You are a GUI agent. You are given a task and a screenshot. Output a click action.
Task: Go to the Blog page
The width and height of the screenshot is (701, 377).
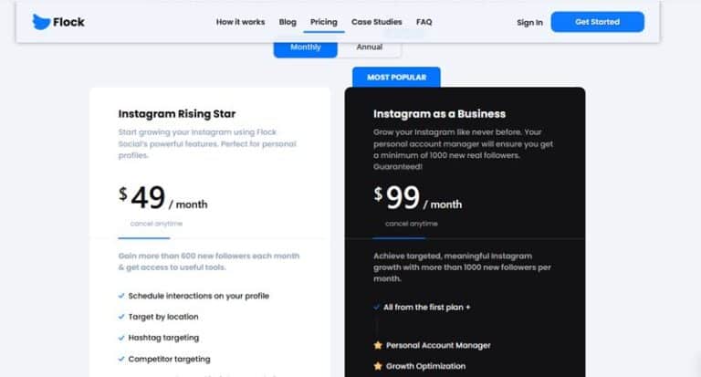[x=288, y=22]
